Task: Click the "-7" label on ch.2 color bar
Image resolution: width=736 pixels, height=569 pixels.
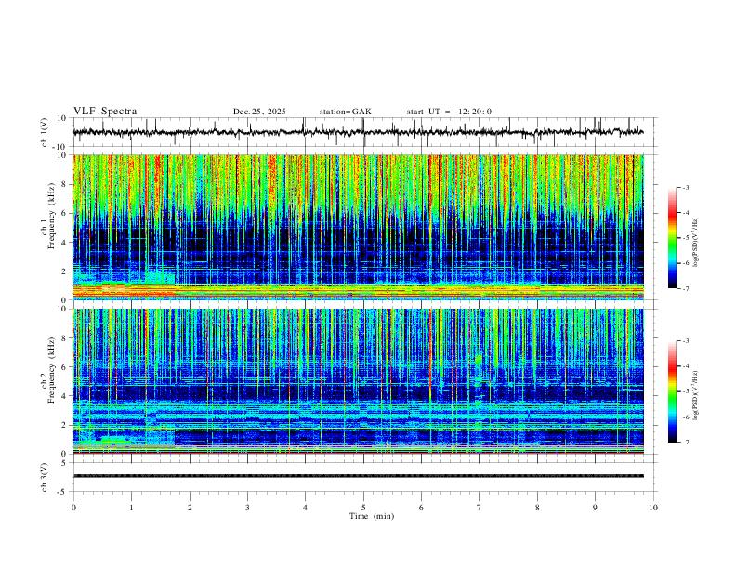Action: (686, 443)
